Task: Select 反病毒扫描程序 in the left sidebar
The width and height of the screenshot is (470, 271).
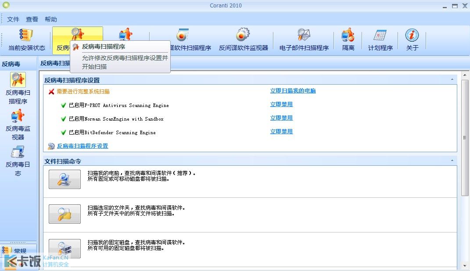Action: [x=18, y=89]
